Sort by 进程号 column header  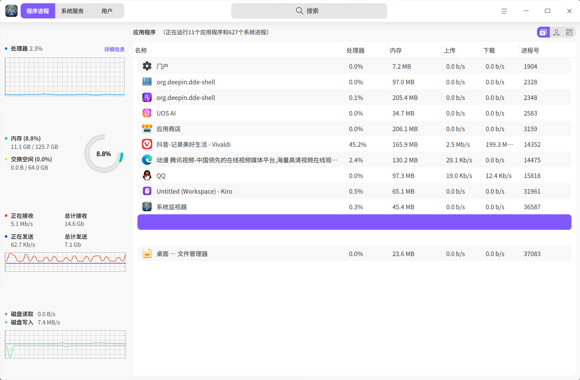coord(547,50)
